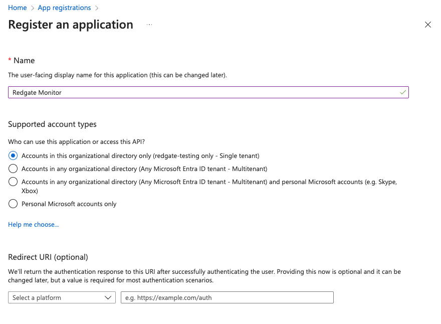Open the ellipsis menu beside the page title
The width and height of the screenshot is (441, 324).
coord(149,25)
